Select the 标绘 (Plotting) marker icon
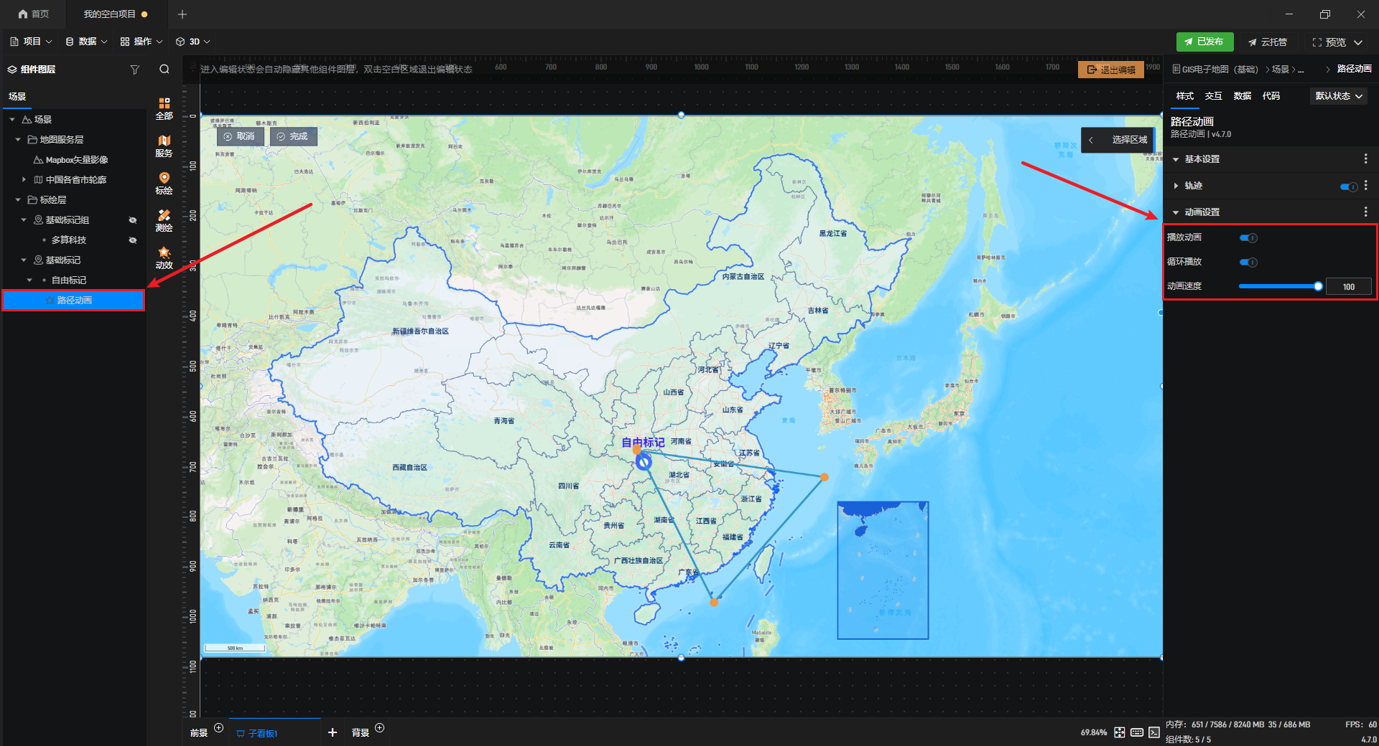1379x746 pixels. (x=164, y=183)
